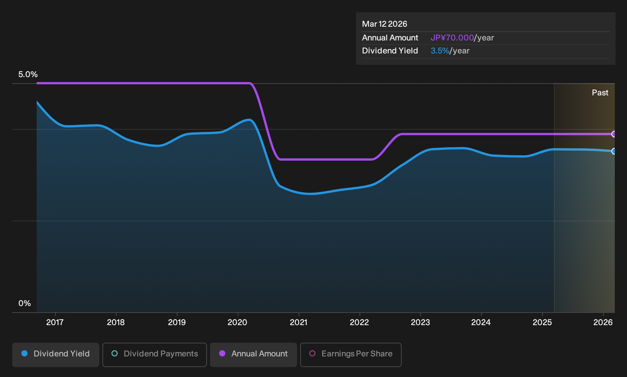Click the 2026 x-axis label
This screenshot has width=627, height=377.
click(x=603, y=322)
